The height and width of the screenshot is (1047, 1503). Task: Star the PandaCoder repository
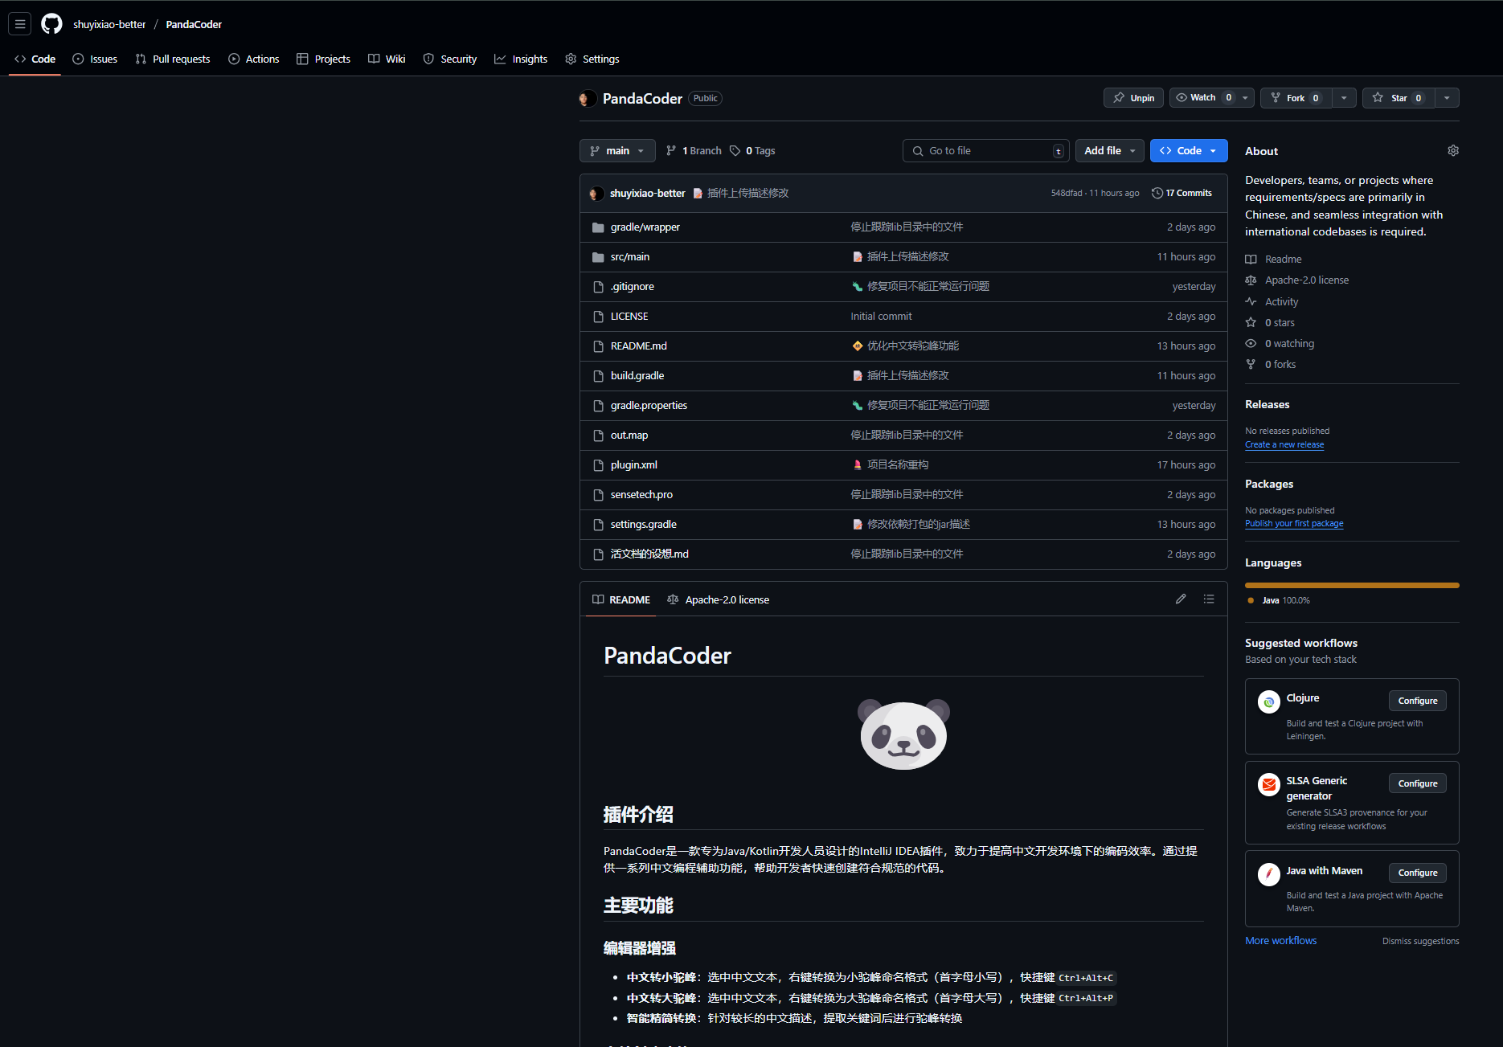coord(1398,97)
